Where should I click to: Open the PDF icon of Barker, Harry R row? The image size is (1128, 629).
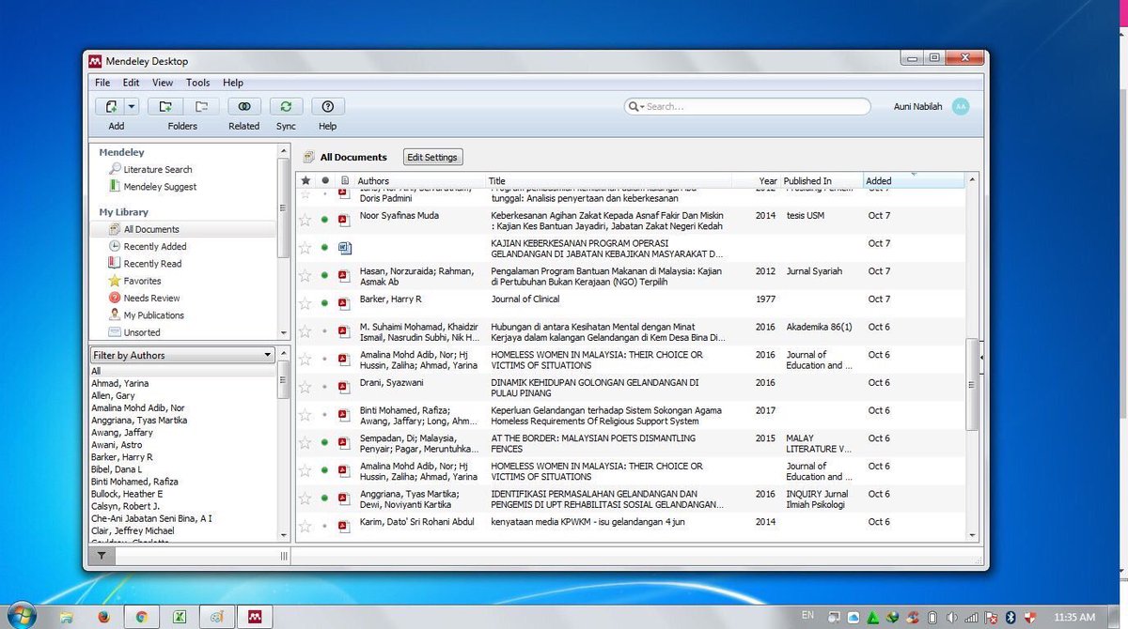click(x=344, y=303)
